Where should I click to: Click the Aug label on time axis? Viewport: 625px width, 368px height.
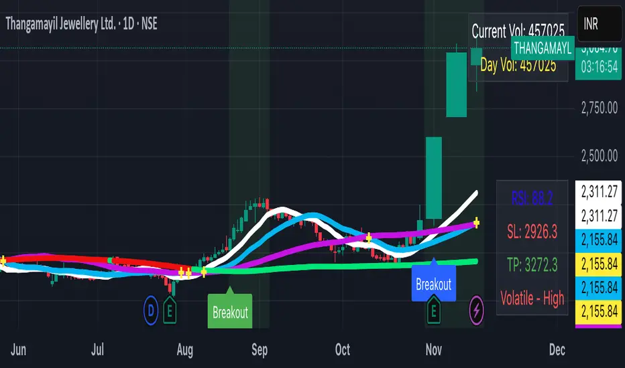click(185, 350)
